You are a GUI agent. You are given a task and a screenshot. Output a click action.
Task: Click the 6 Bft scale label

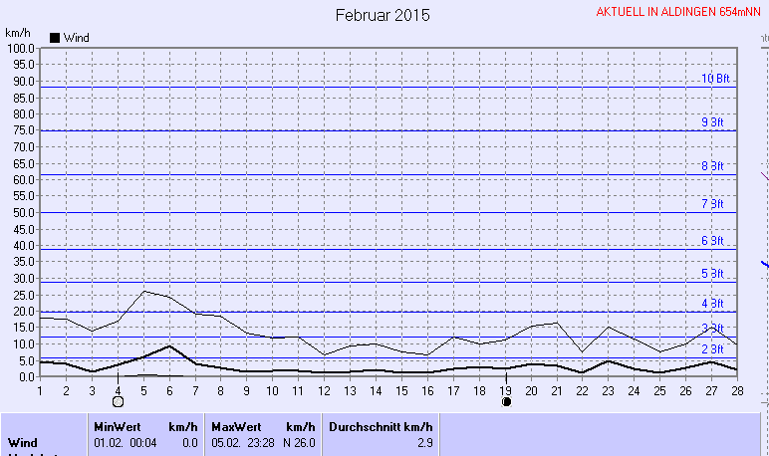point(712,241)
